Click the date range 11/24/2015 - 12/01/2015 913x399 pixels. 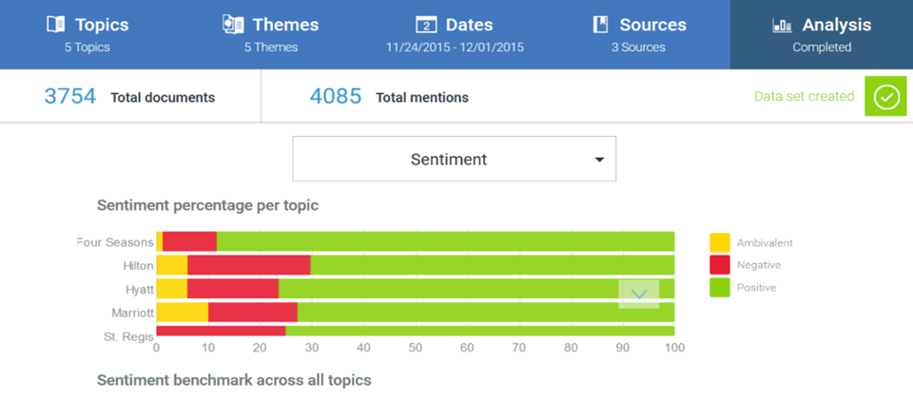pyautogui.click(x=455, y=47)
